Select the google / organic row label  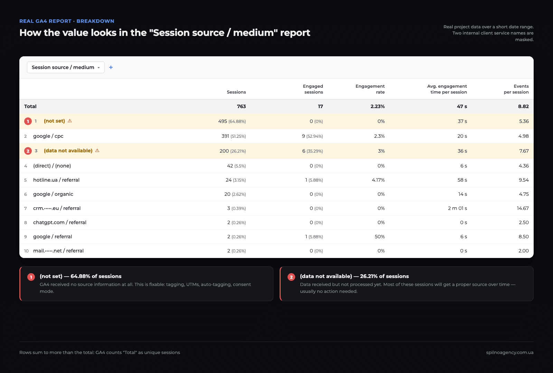[53, 194]
